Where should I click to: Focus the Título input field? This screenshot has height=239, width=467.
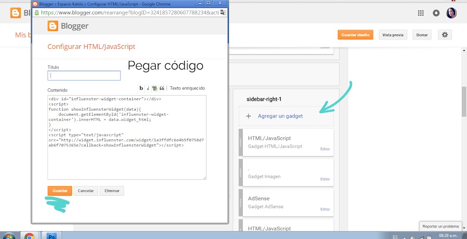coord(84,75)
